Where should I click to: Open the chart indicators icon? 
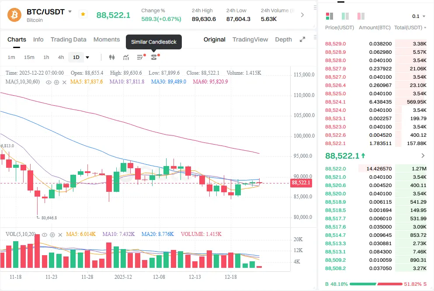[126, 57]
